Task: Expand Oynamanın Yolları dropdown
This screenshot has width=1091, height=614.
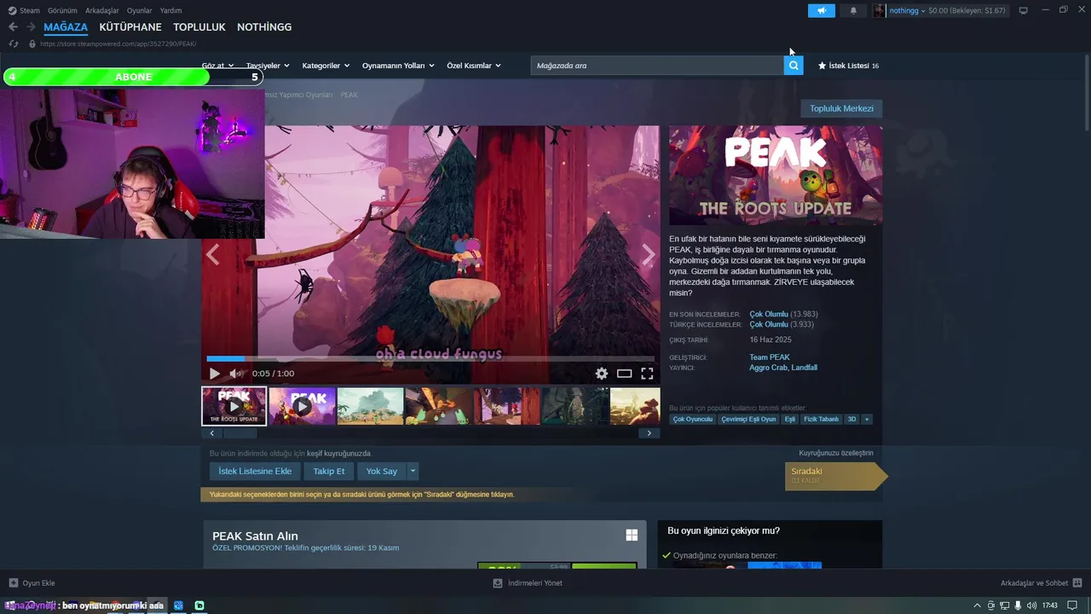Action: pos(398,66)
